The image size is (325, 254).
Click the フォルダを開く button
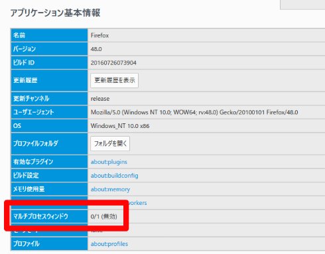tap(110, 144)
